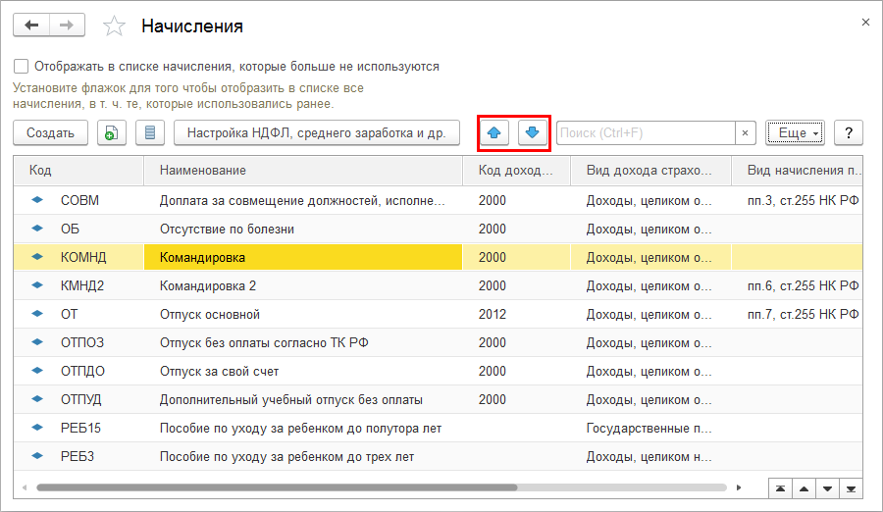This screenshot has width=883, height=512.
Task: Click the list-view icon in toolbar
Action: click(149, 133)
